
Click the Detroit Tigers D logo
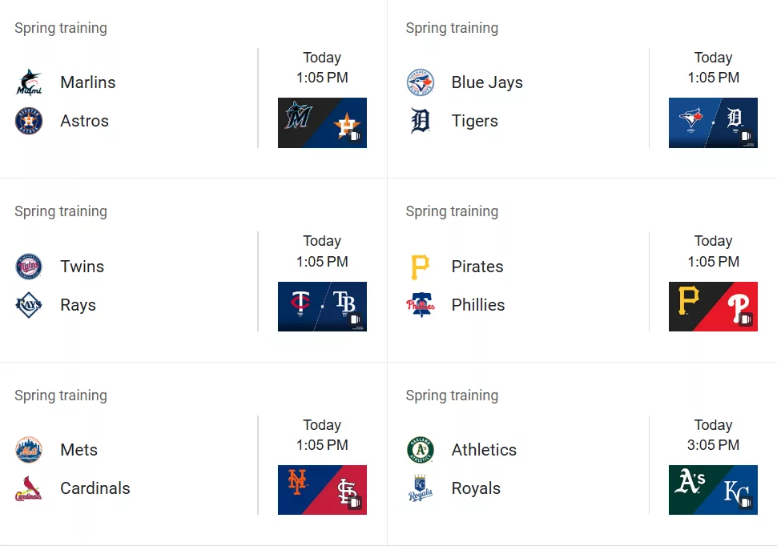click(421, 121)
